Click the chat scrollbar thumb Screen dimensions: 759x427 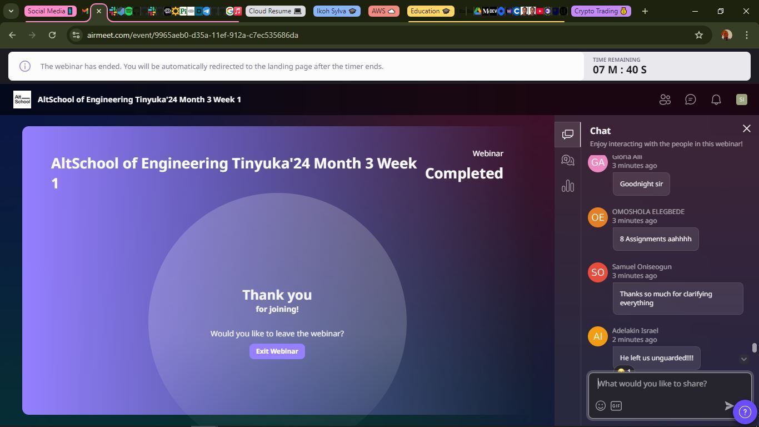(x=754, y=348)
